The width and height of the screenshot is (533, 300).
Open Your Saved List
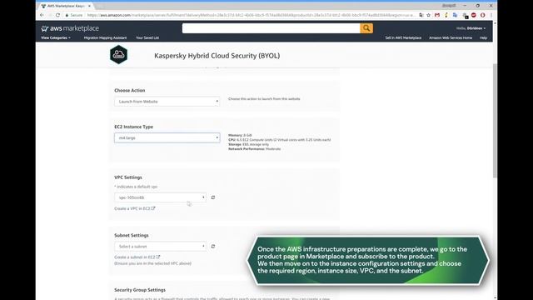pos(147,37)
